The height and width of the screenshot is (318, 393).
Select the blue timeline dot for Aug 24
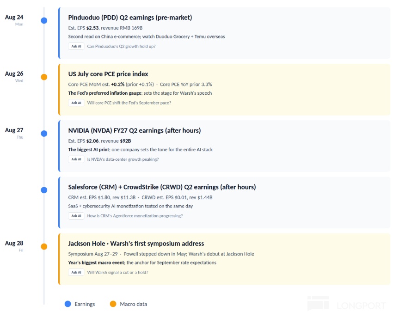[x=44, y=20]
